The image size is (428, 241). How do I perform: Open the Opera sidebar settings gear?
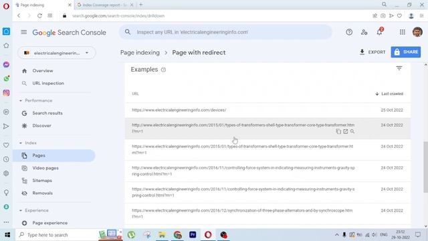[6, 173]
